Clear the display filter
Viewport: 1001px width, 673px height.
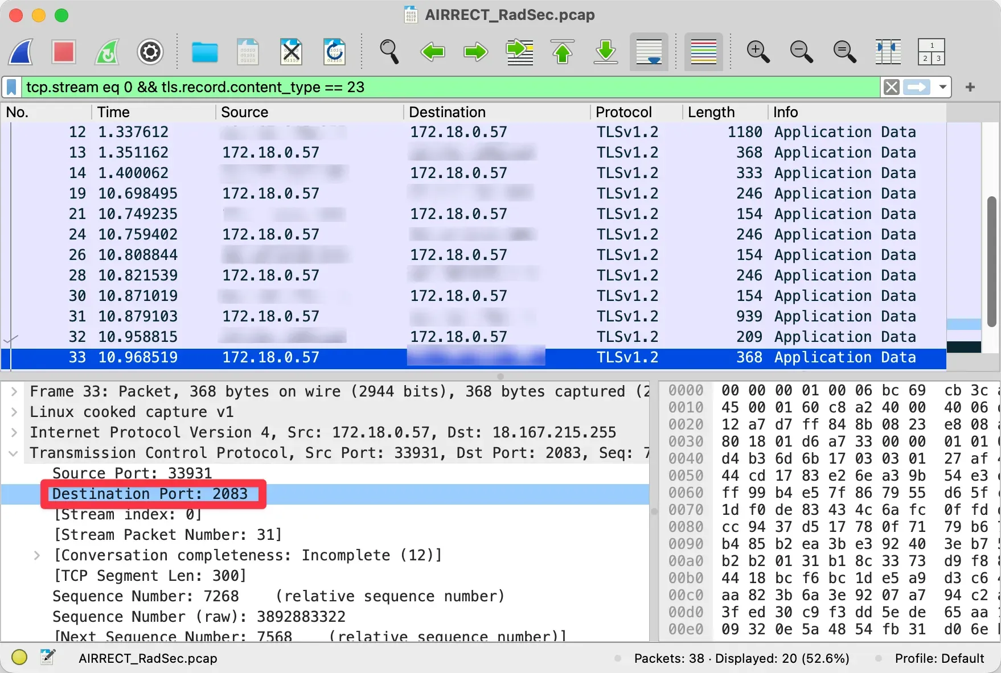point(891,87)
